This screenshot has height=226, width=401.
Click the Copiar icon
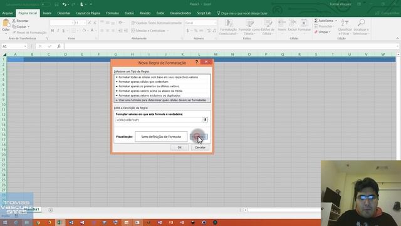[x=14, y=26]
